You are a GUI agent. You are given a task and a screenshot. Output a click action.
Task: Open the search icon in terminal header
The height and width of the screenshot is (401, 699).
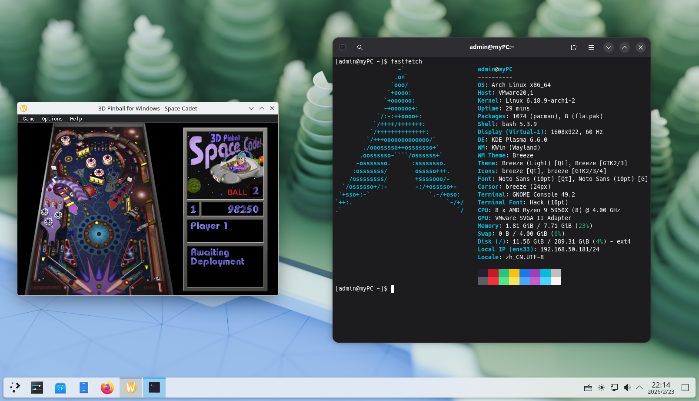359,47
